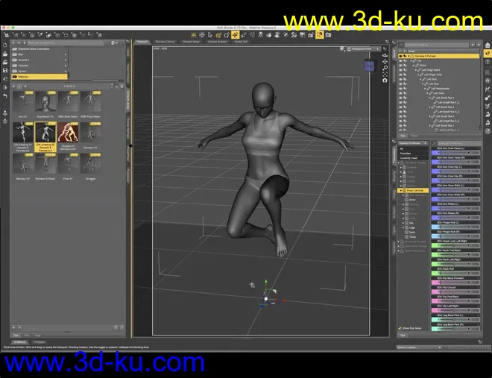Click the New file icon in left toolbar
This screenshot has height=378, width=492.
[5, 44]
